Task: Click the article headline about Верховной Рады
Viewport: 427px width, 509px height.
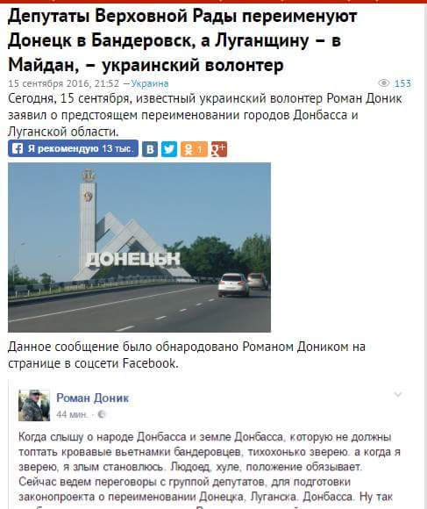Action: pyautogui.click(x=182, y=40)
